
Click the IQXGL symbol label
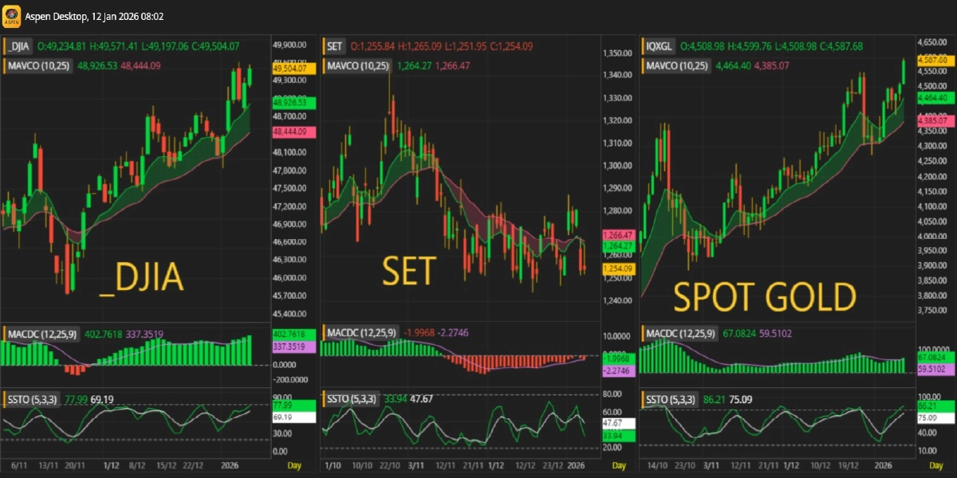(659, 46)
